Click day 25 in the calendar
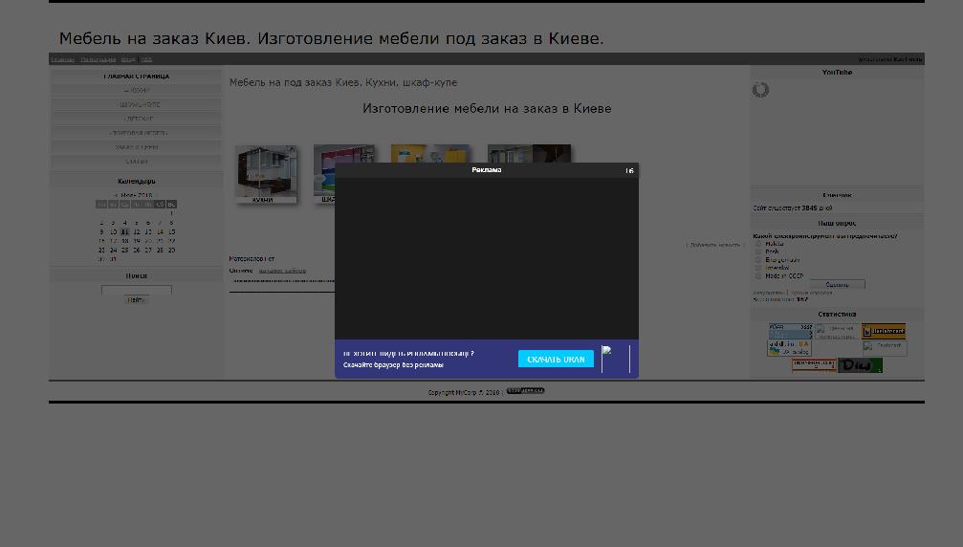Viewport: 963px width, 547px height. click(x=124, y=250)
